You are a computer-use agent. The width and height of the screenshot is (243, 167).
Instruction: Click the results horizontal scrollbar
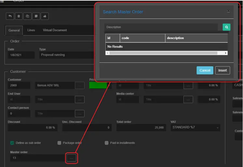[x=166, y=53]
